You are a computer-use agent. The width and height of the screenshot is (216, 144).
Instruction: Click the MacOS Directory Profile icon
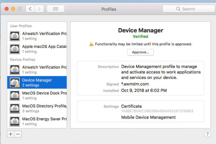pos(15,108)
